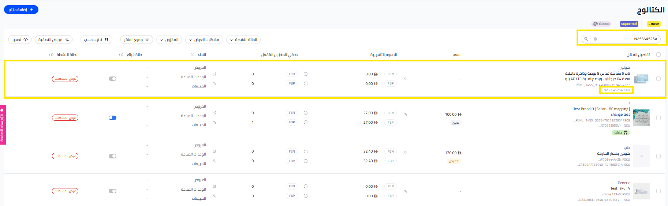Toggle seller status for Honor tablet
This screenshot has width=668, height=206.
(112, 79)
